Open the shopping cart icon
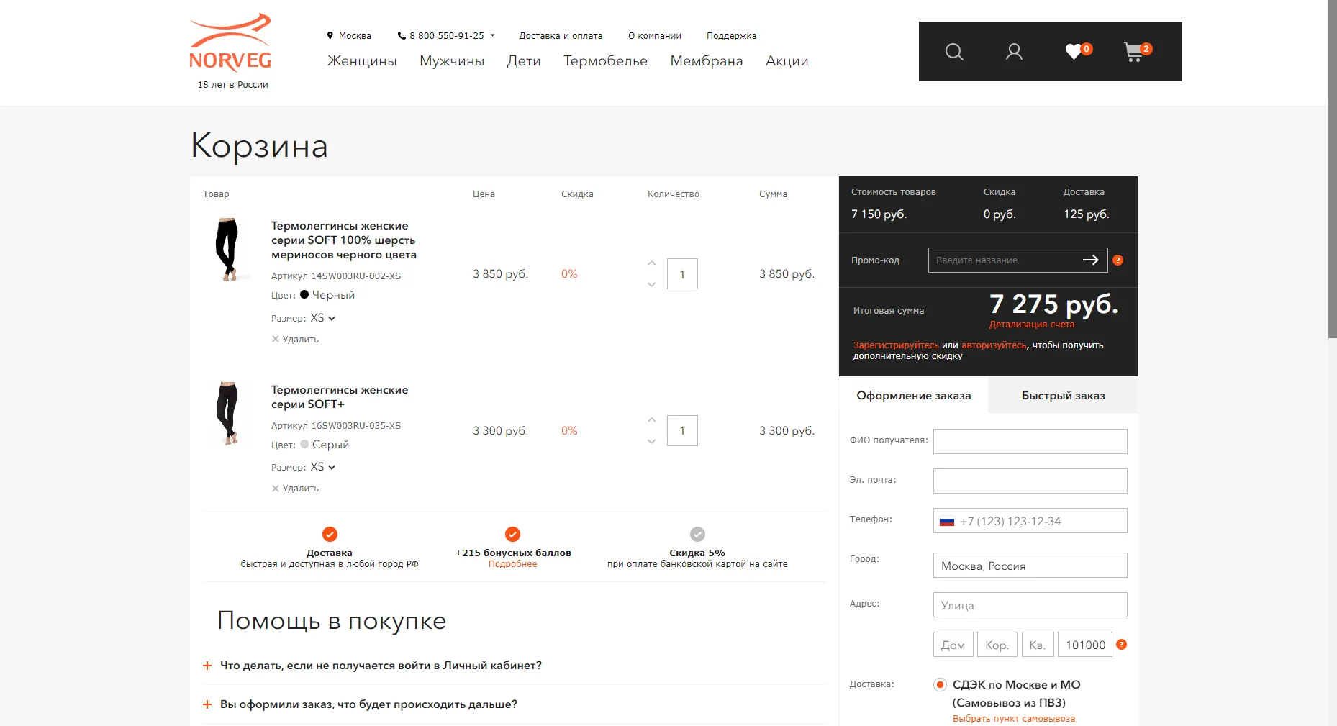Image resolution: width=1337 pixels, height=726 pixels. 1134,52
